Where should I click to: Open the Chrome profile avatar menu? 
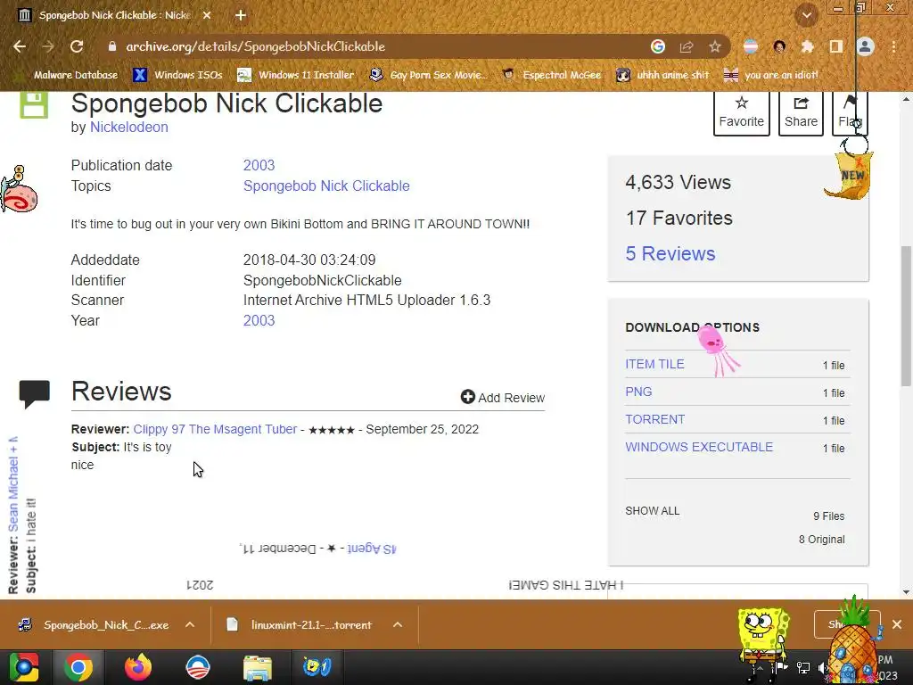tap(865, 46)
